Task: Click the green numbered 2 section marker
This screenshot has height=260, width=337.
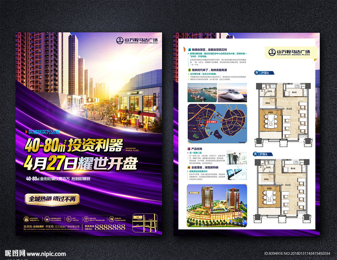Action: 189,70
